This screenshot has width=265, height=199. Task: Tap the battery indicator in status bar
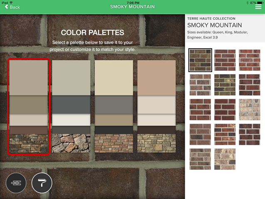click(x=260, y=2)
